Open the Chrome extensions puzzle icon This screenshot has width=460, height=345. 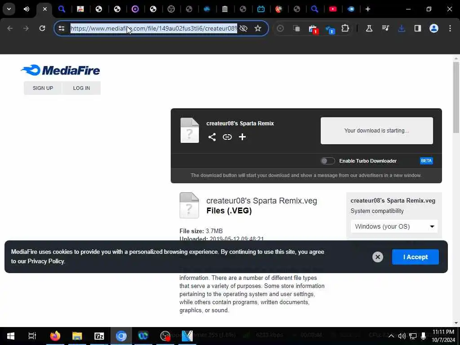click(345, 28)
